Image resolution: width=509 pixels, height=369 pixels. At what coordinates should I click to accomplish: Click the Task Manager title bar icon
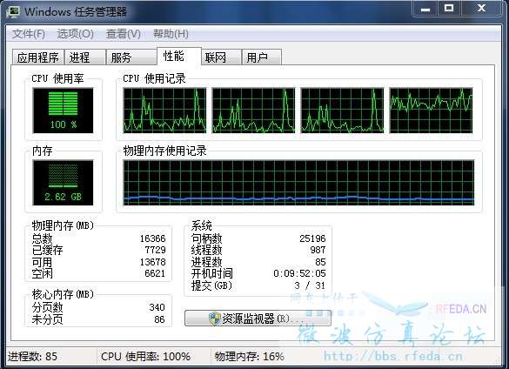pyautogui.click(x=12, y=11)
